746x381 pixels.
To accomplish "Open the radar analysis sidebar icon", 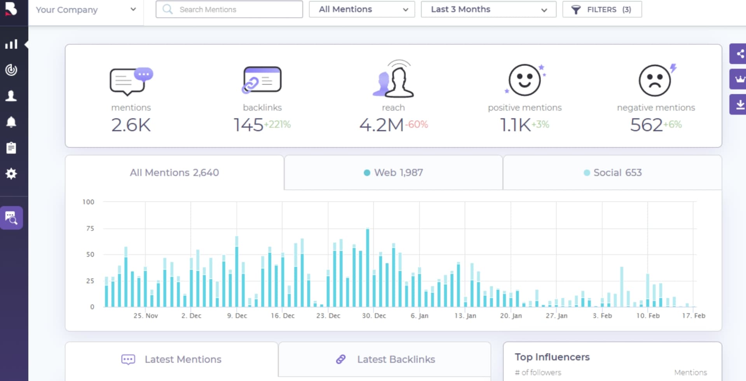I will point(11,70).
